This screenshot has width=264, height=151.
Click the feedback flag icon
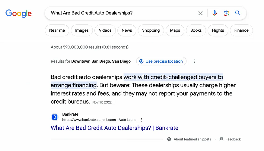[221, 139]
